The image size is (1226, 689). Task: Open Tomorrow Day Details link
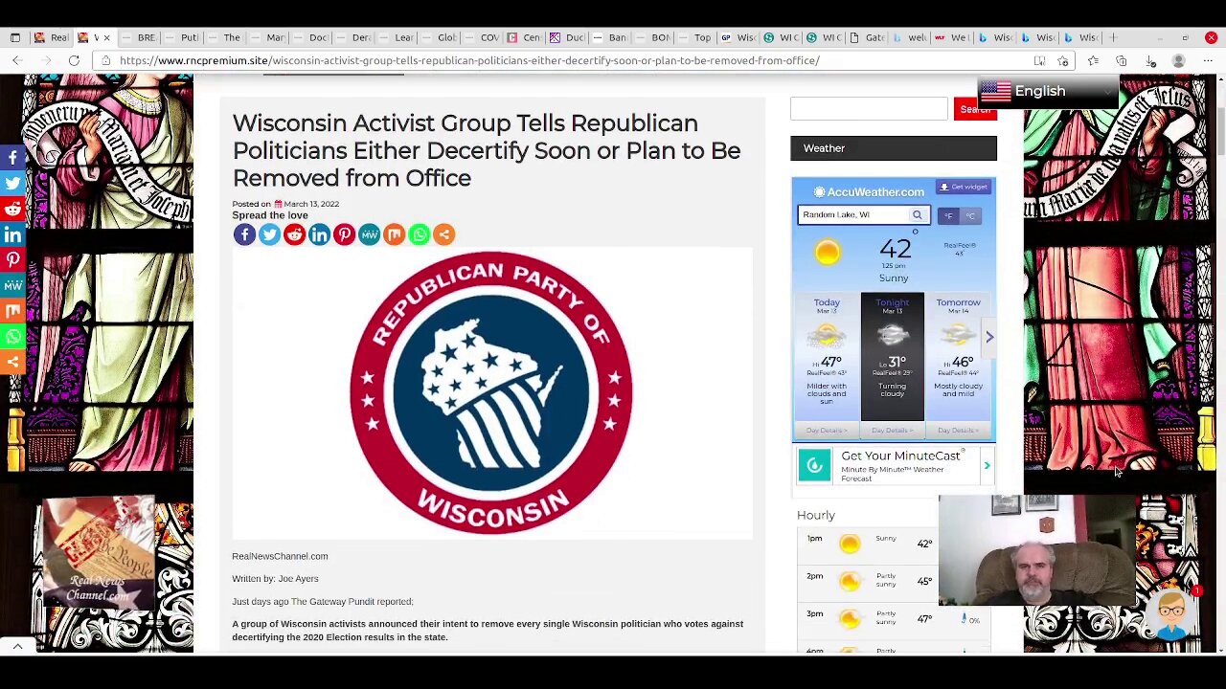point(958,431)
